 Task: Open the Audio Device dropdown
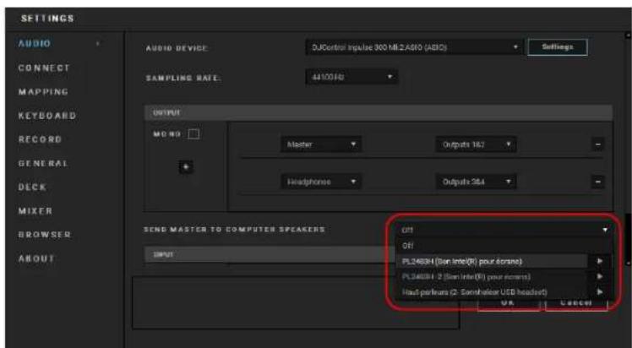(x=414, y=47)
